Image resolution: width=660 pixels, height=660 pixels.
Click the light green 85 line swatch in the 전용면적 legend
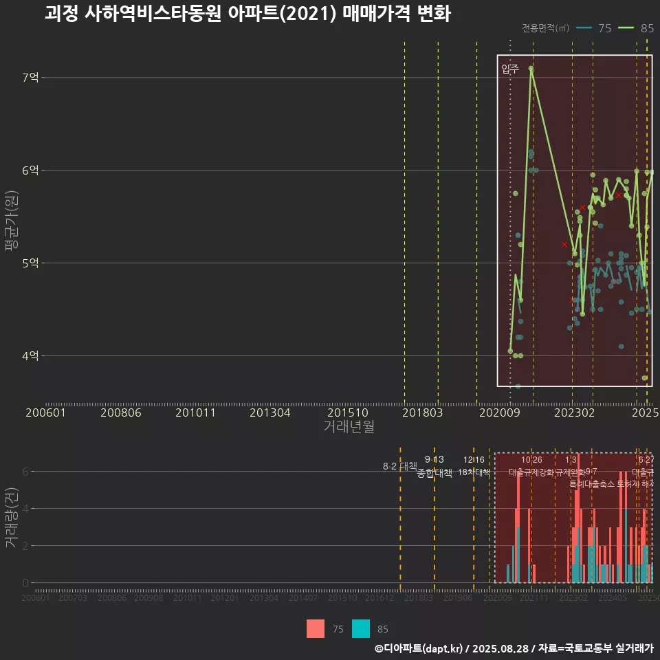click(626, 27)
